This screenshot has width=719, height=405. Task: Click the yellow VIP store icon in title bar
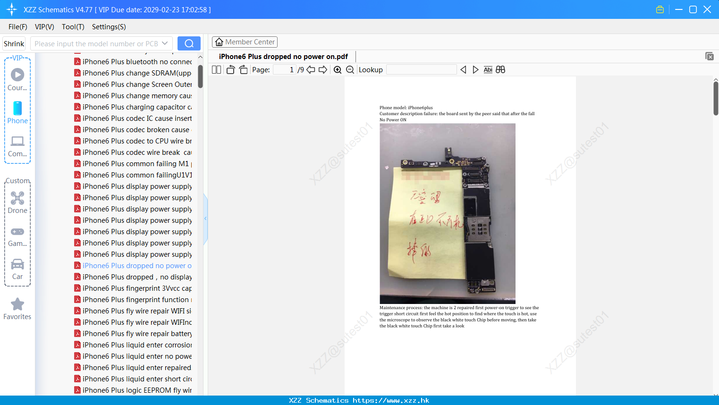pyautogui.click(x=660, y=9)
